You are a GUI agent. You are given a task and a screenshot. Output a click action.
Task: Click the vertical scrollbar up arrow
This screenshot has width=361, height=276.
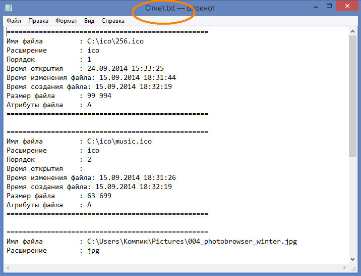[x=352, y=32]
